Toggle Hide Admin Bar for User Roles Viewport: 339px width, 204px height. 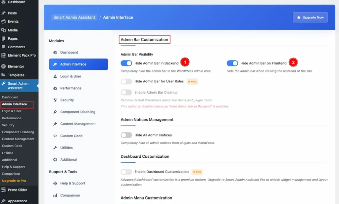(126, 81)
